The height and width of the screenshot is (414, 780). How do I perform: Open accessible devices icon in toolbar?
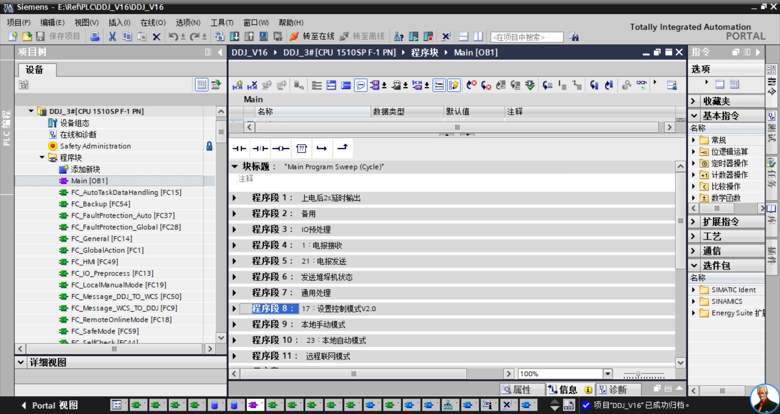coord(399,37)
